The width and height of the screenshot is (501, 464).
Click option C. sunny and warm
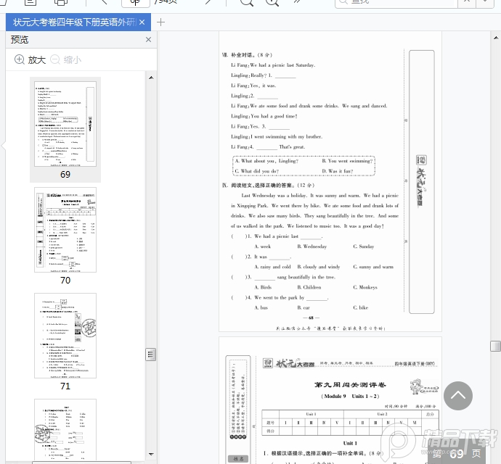tap(373, 267)
